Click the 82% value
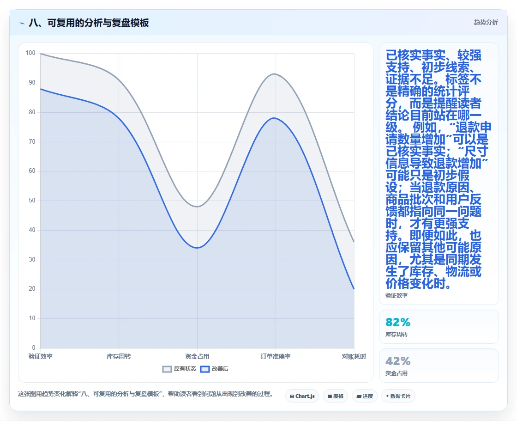517x421 pixels. pyautogui.click(x=398, y=322)
